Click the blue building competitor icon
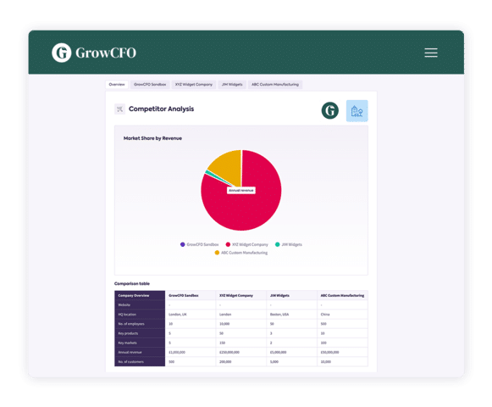Image resolution: width=492 pixels, height=407 pixels. click(357, 110)
